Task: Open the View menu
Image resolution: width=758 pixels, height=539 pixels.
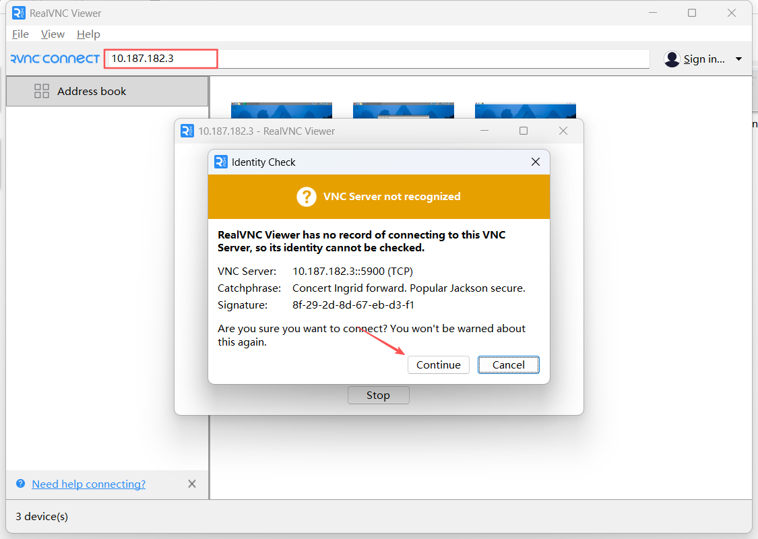Action: [x=53, y=34]
